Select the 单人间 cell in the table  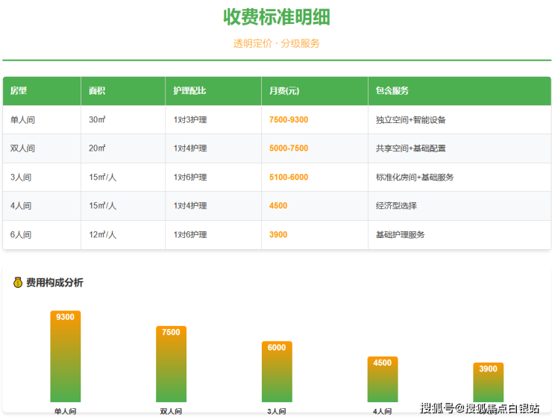(22, 120)
